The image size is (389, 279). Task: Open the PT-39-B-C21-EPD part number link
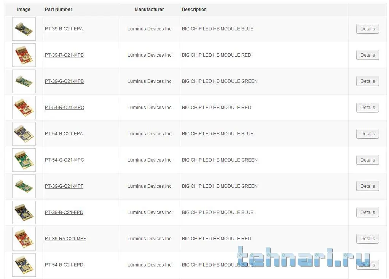click(x=64, y=212)
